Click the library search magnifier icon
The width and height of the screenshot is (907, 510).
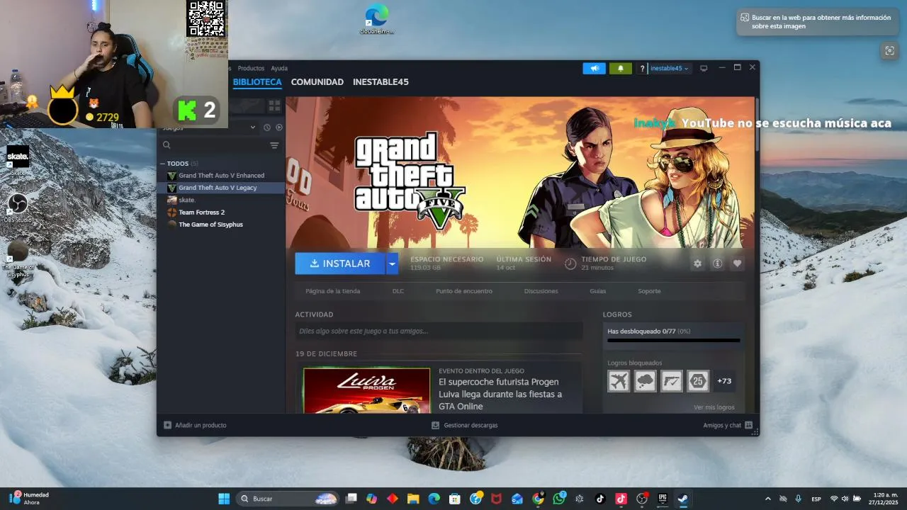167,145
